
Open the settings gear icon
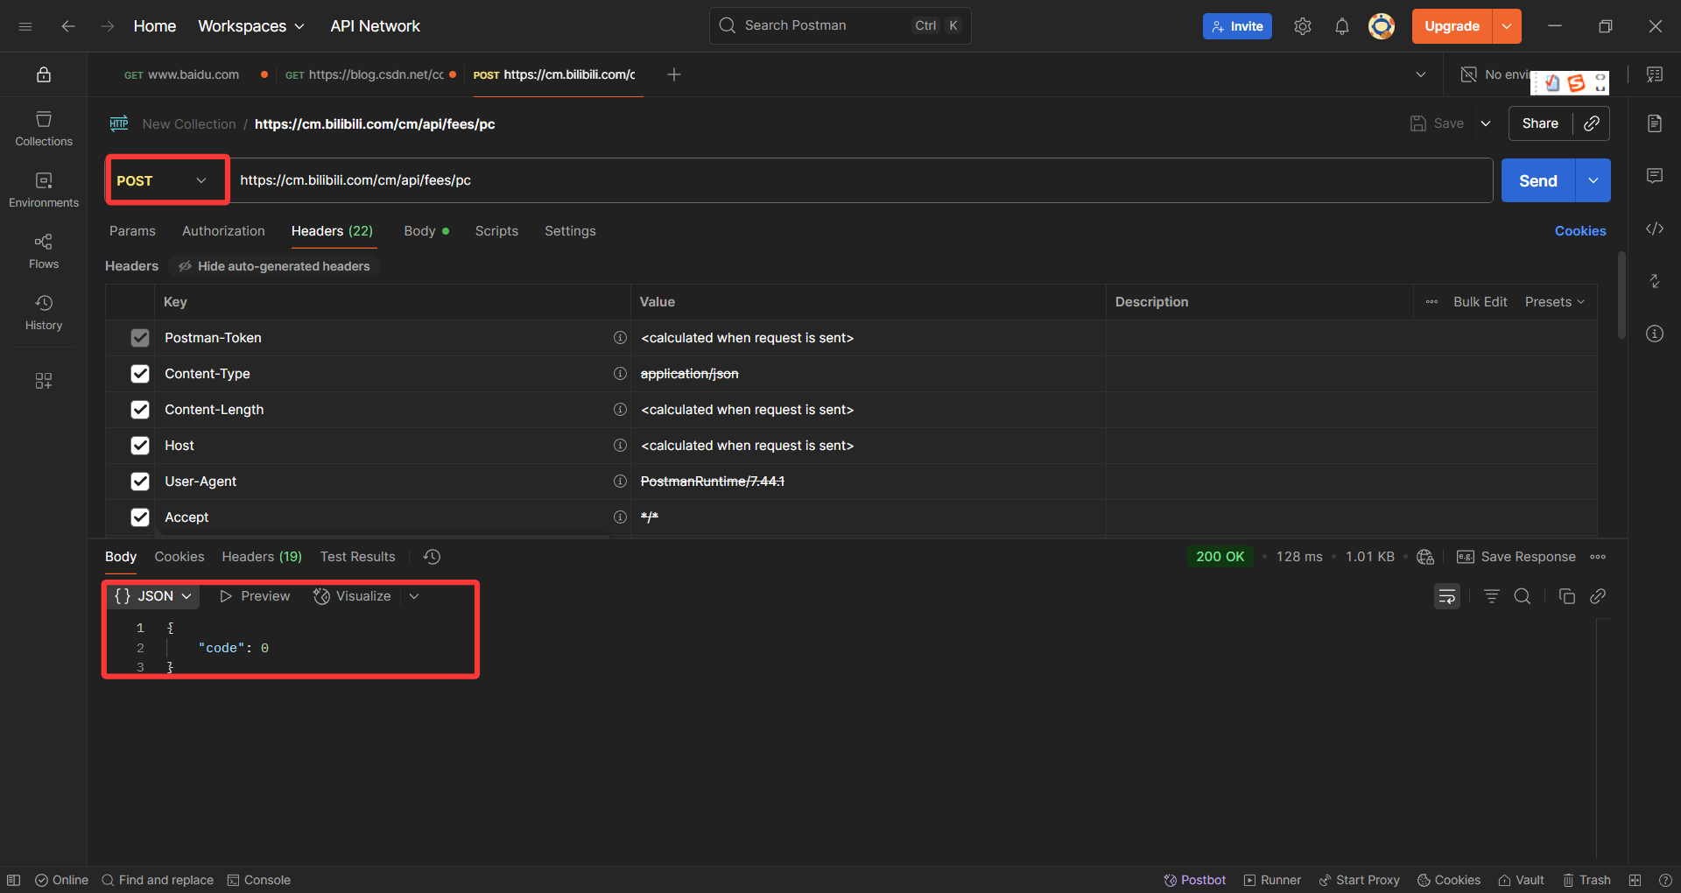[1303, 26]
